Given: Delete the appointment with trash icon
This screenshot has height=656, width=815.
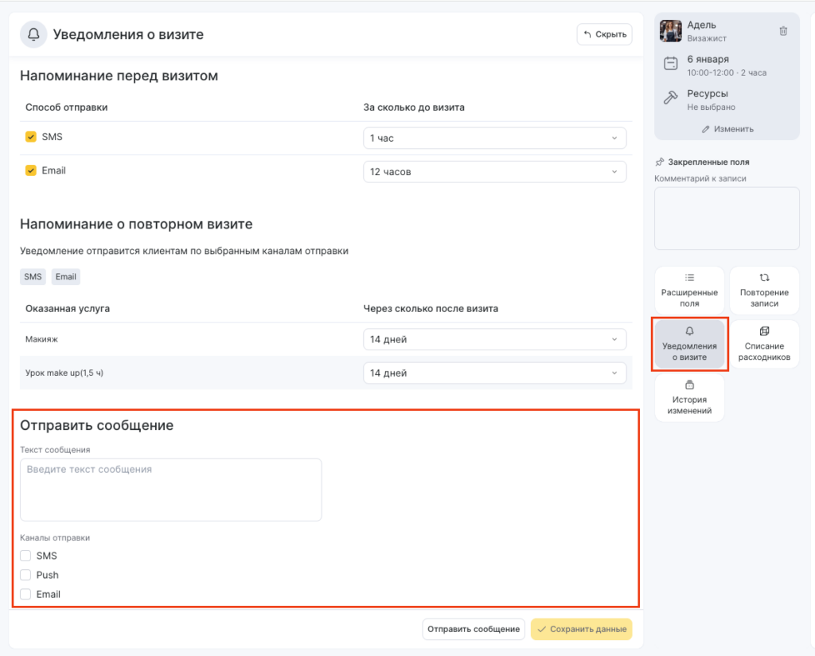Looking at the screenshot, I should pyautogui.click(x=783, y=31).
